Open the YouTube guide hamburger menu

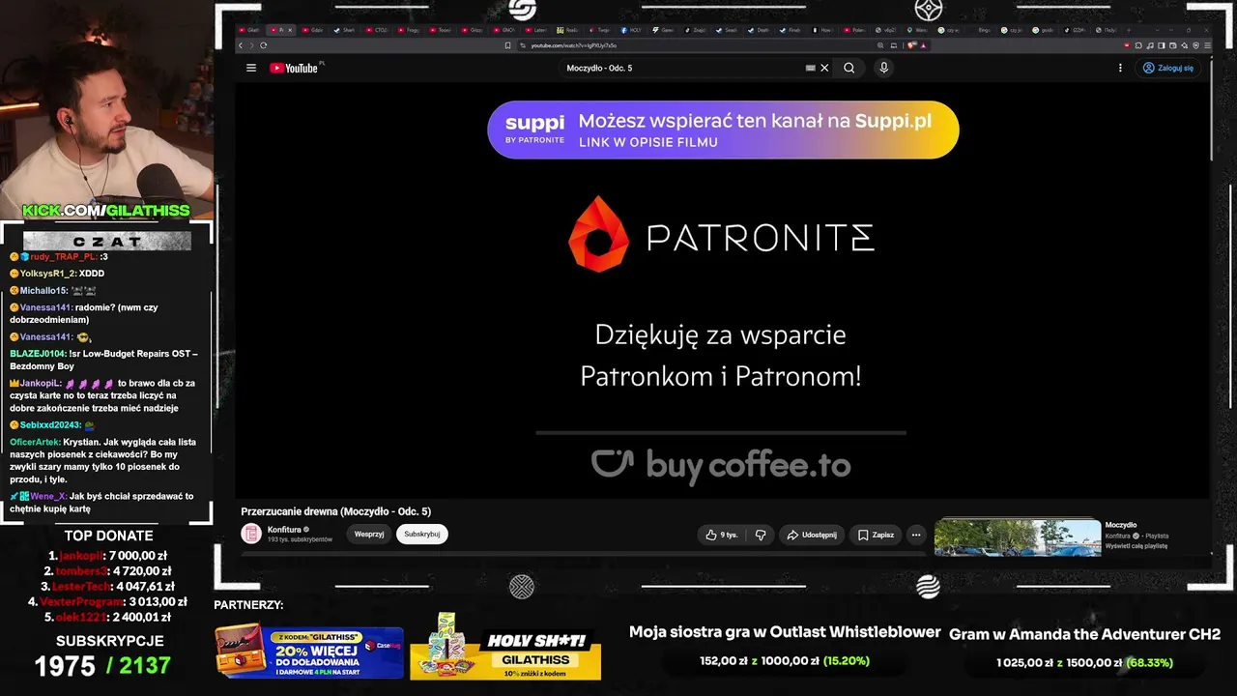click(251, 68)
